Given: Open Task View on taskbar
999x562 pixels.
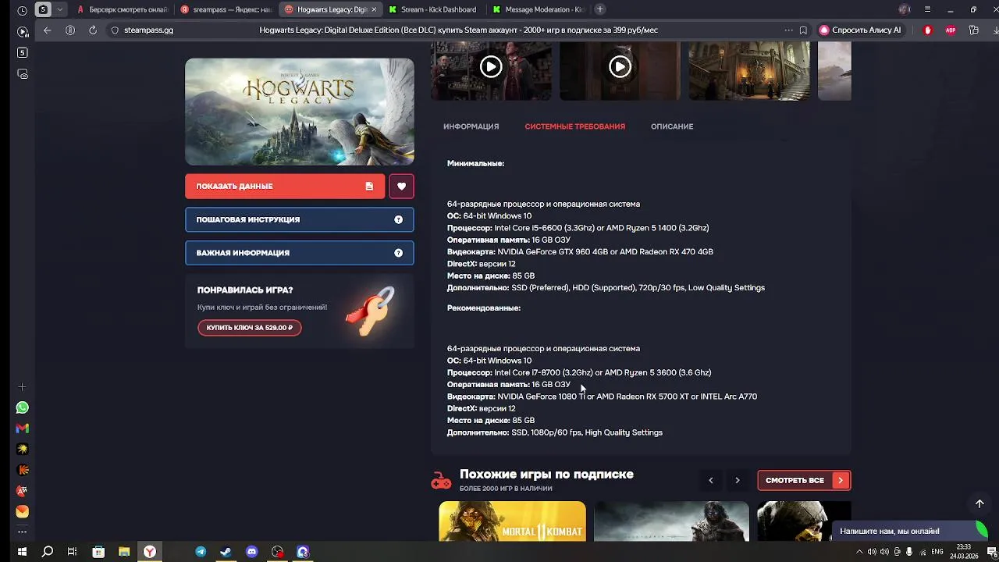Looking at the screenshot, I should pyautogui.click(x=72, y=552).
